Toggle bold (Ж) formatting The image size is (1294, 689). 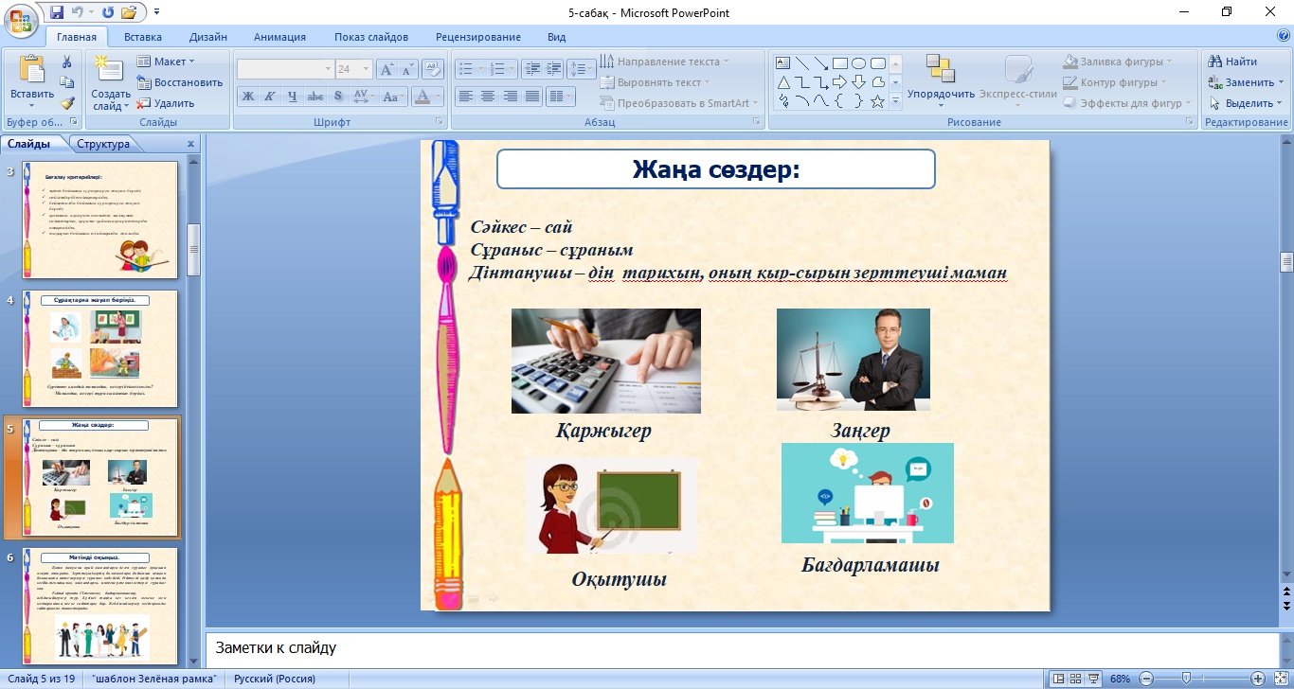(x=247, y=97)
